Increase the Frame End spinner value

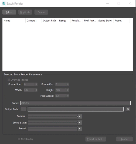68,83
